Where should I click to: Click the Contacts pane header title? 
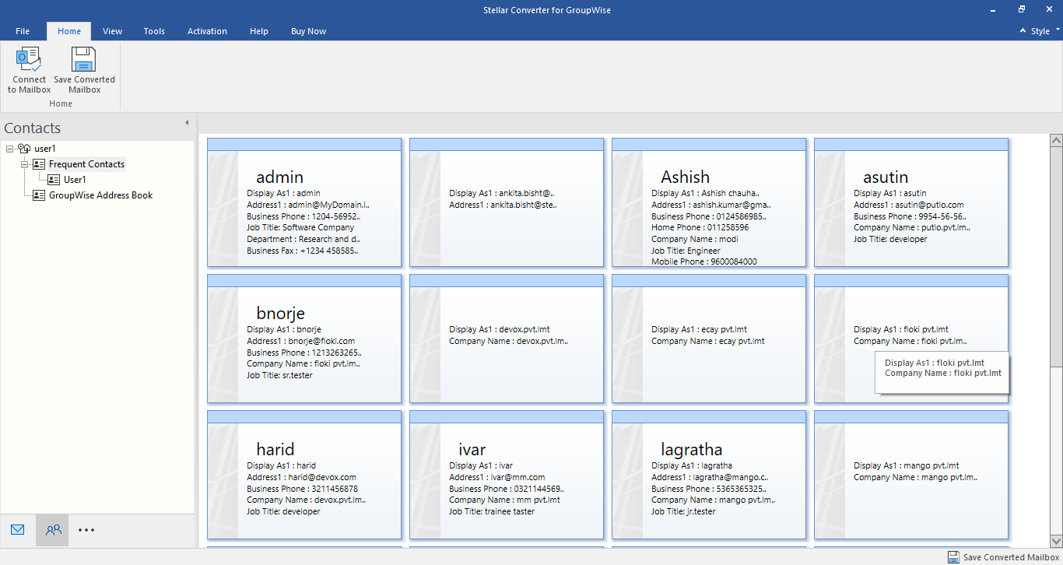click(33, 128)
